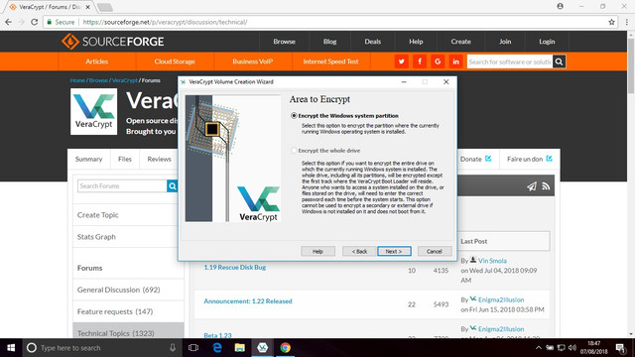Screen dimensions: 635x357
Task: Switch to VeraCrypt taskbar icon
Action: (x=262, y=348)
